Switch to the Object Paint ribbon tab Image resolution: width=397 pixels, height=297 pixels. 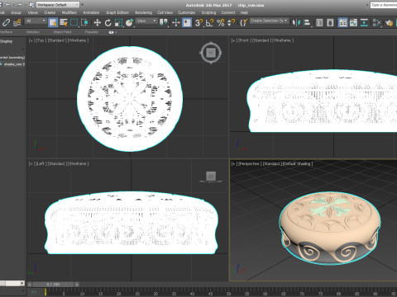(x=62, y=32)
